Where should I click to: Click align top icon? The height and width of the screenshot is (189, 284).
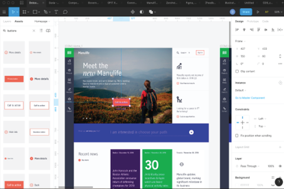(258, 30)
